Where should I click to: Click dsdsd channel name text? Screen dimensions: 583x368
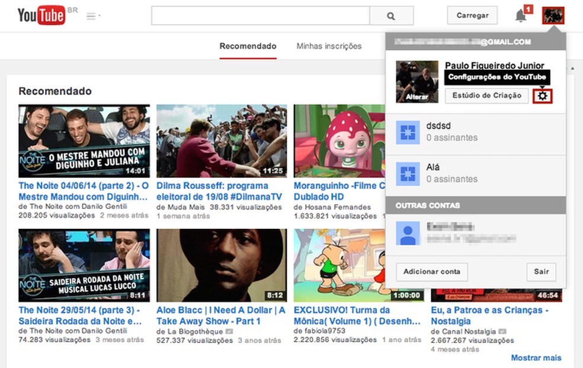tap(438, 126)
